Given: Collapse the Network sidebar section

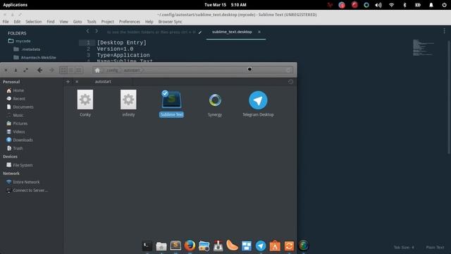Looking at the screenshot, I should point(11,174).
